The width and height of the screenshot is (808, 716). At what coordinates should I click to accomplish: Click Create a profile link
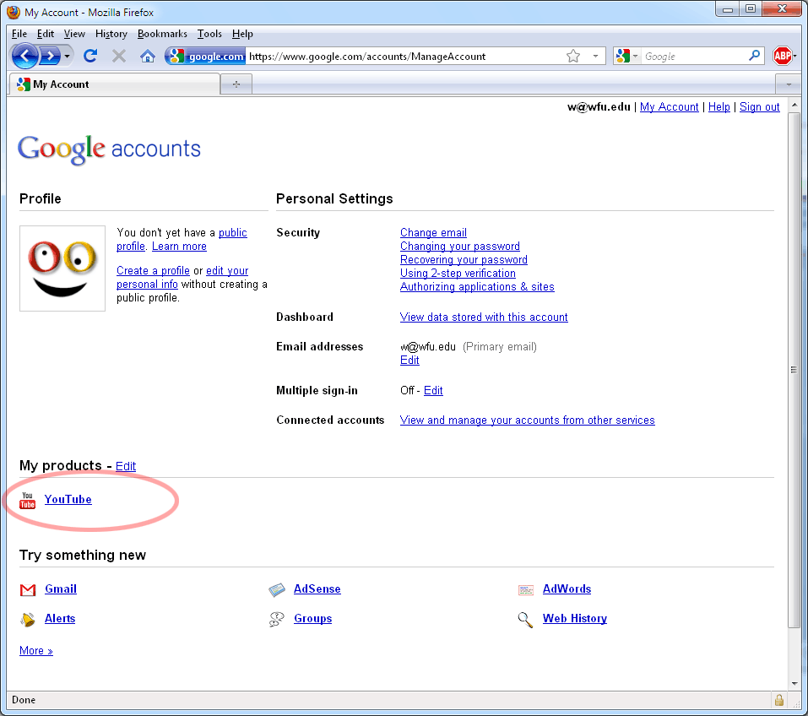point(153,271)
